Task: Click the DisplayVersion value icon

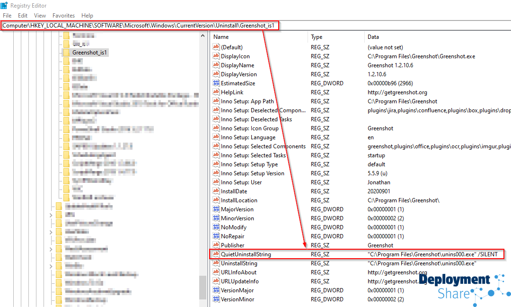Action: 216,74
